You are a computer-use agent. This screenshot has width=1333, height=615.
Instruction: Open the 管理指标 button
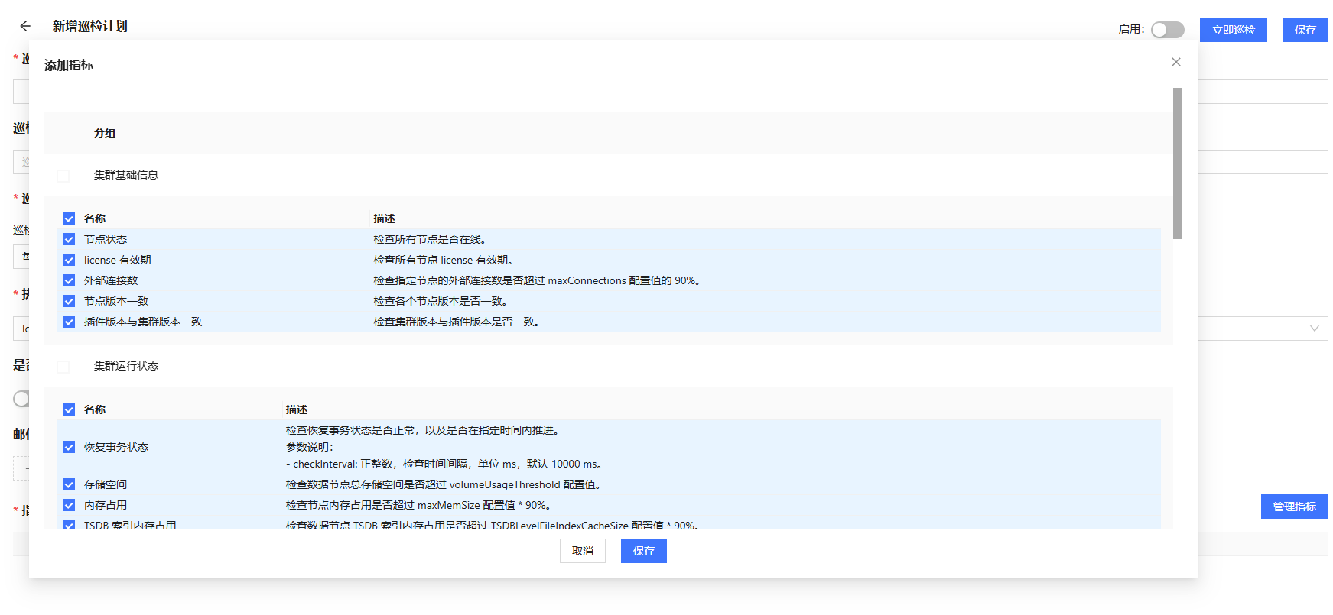1294,507
